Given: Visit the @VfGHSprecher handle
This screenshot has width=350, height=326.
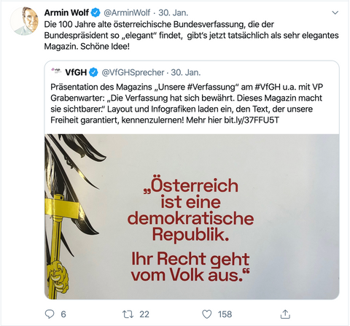Looking at the screenshot, I should point(133,72).
